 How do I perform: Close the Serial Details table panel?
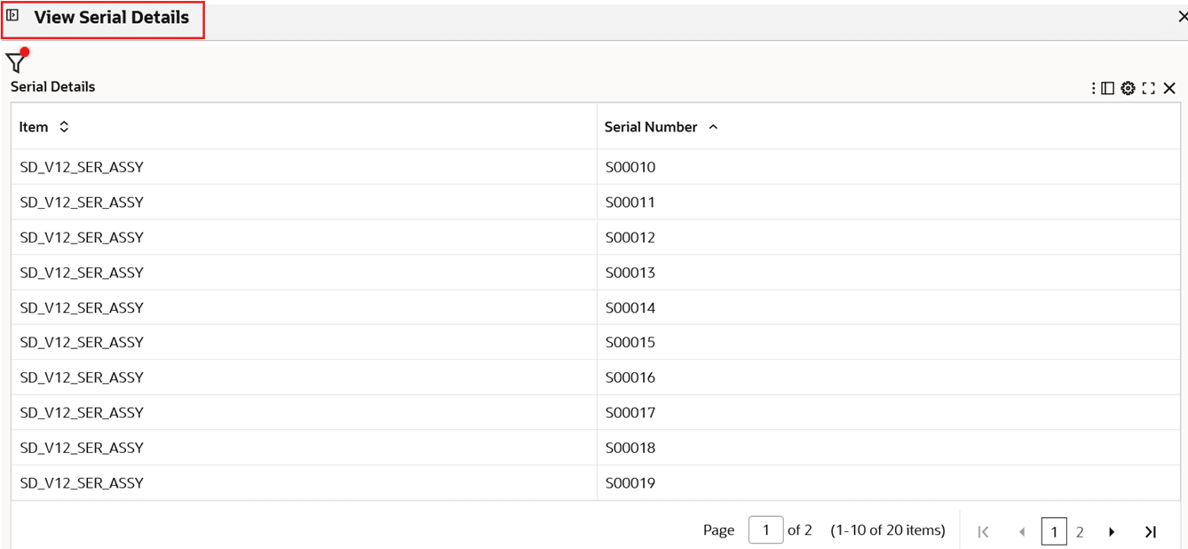(x=1169, y=88)
